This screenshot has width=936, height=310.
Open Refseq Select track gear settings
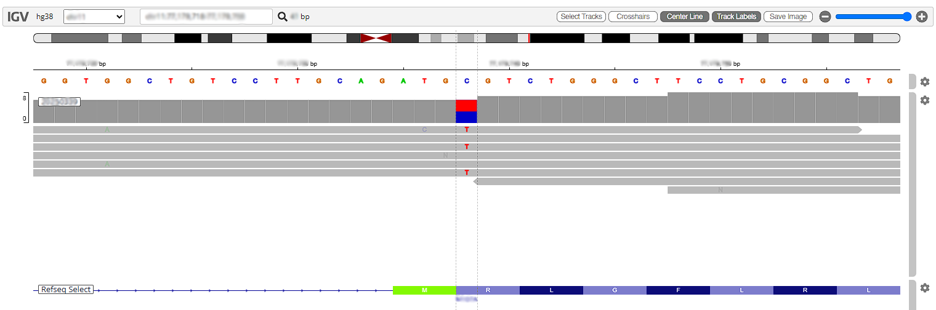point(924,288)
